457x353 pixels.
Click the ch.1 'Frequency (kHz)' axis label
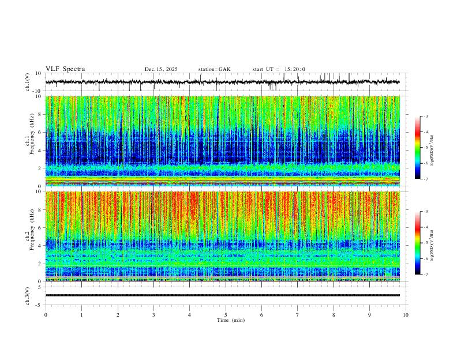coord(32,134)
